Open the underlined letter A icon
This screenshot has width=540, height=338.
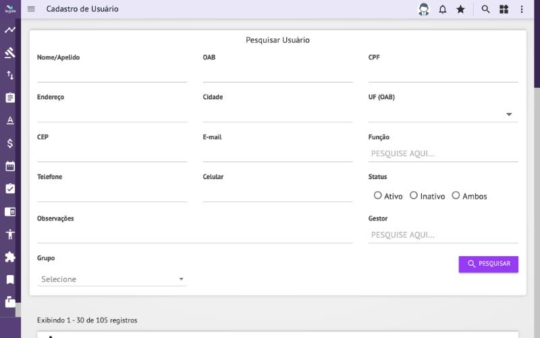tap(10, 120)
